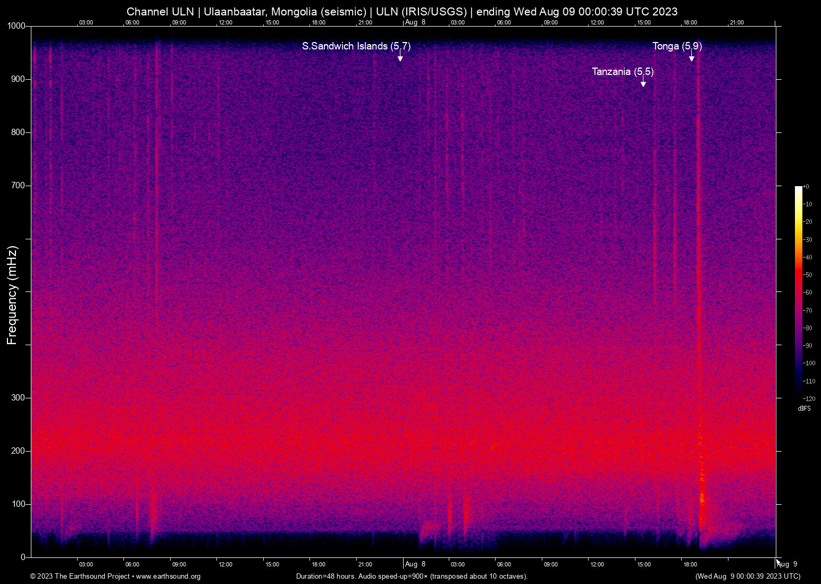Click the -100 value on color scale
The width and height of the screenshot is (821, 584).
[x=809, y=363]
